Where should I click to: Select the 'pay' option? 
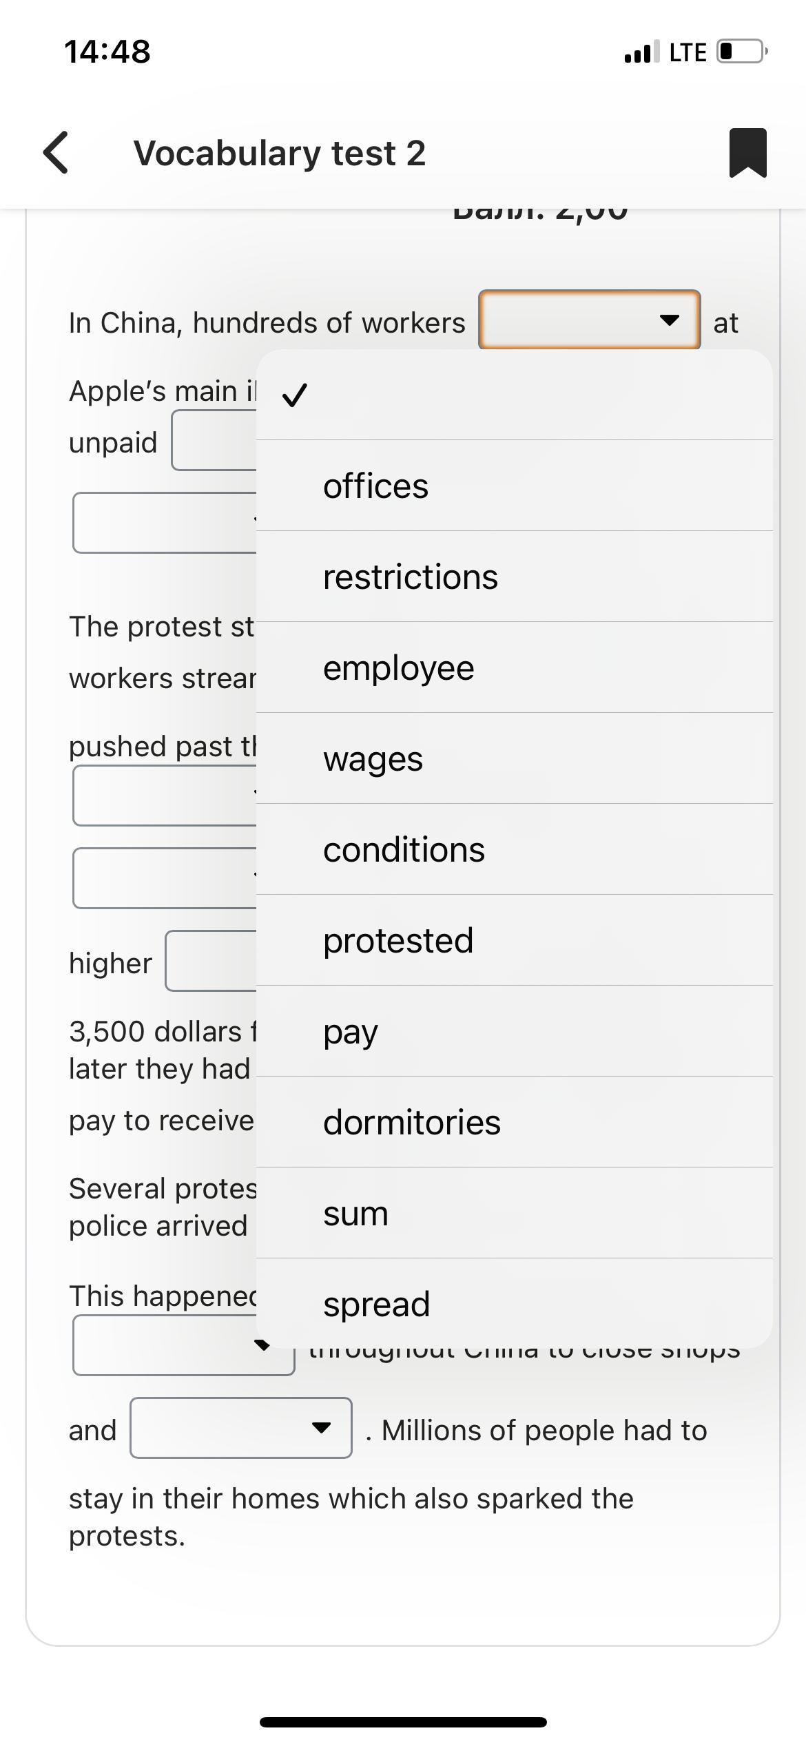click(514, 1031)
